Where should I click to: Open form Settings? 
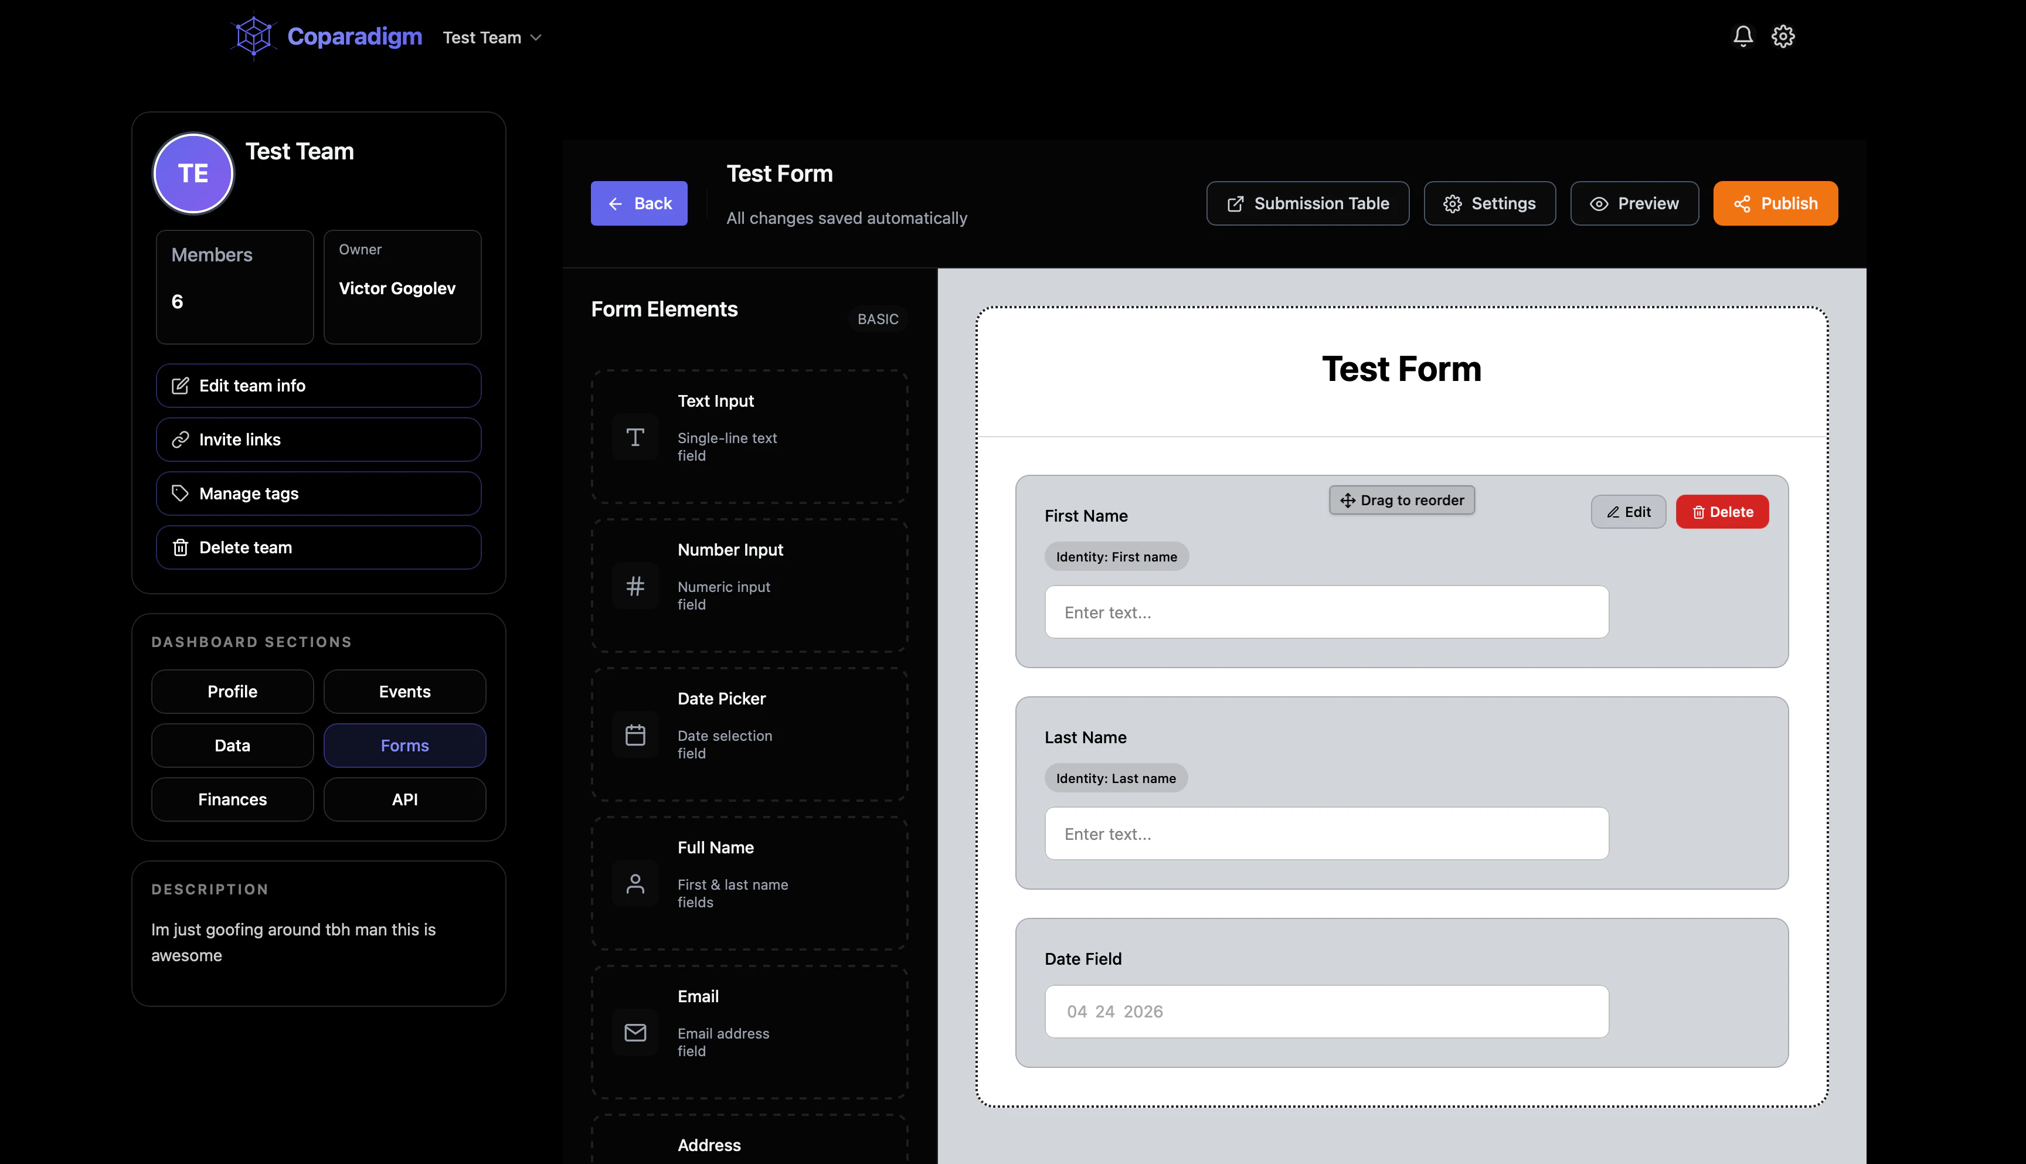click(x=1490, y=203)
